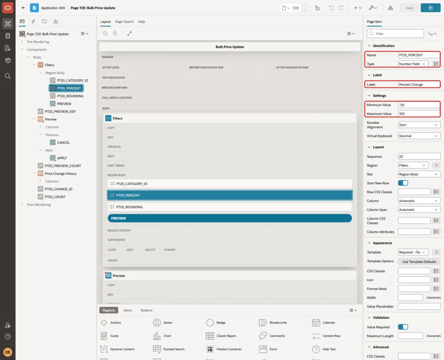
Task: Click the Save and Run Page button
Action: [430, 8]
